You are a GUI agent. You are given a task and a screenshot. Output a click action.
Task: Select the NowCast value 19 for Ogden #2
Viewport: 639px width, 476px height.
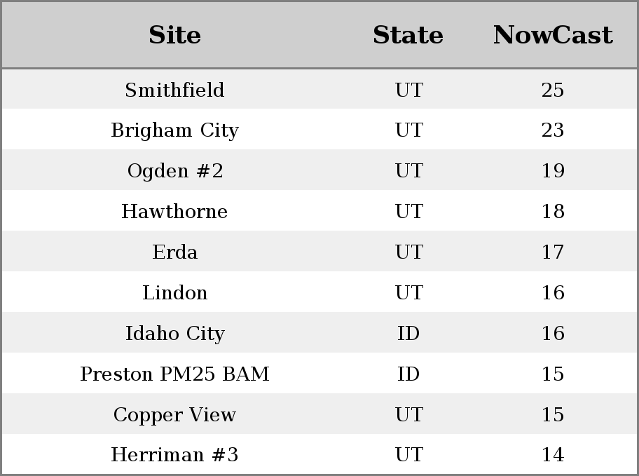coord(552,171)
